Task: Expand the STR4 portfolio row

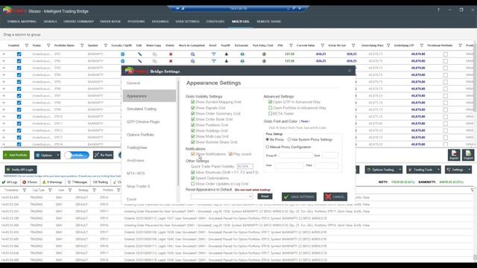Action: tap(4, 75)
